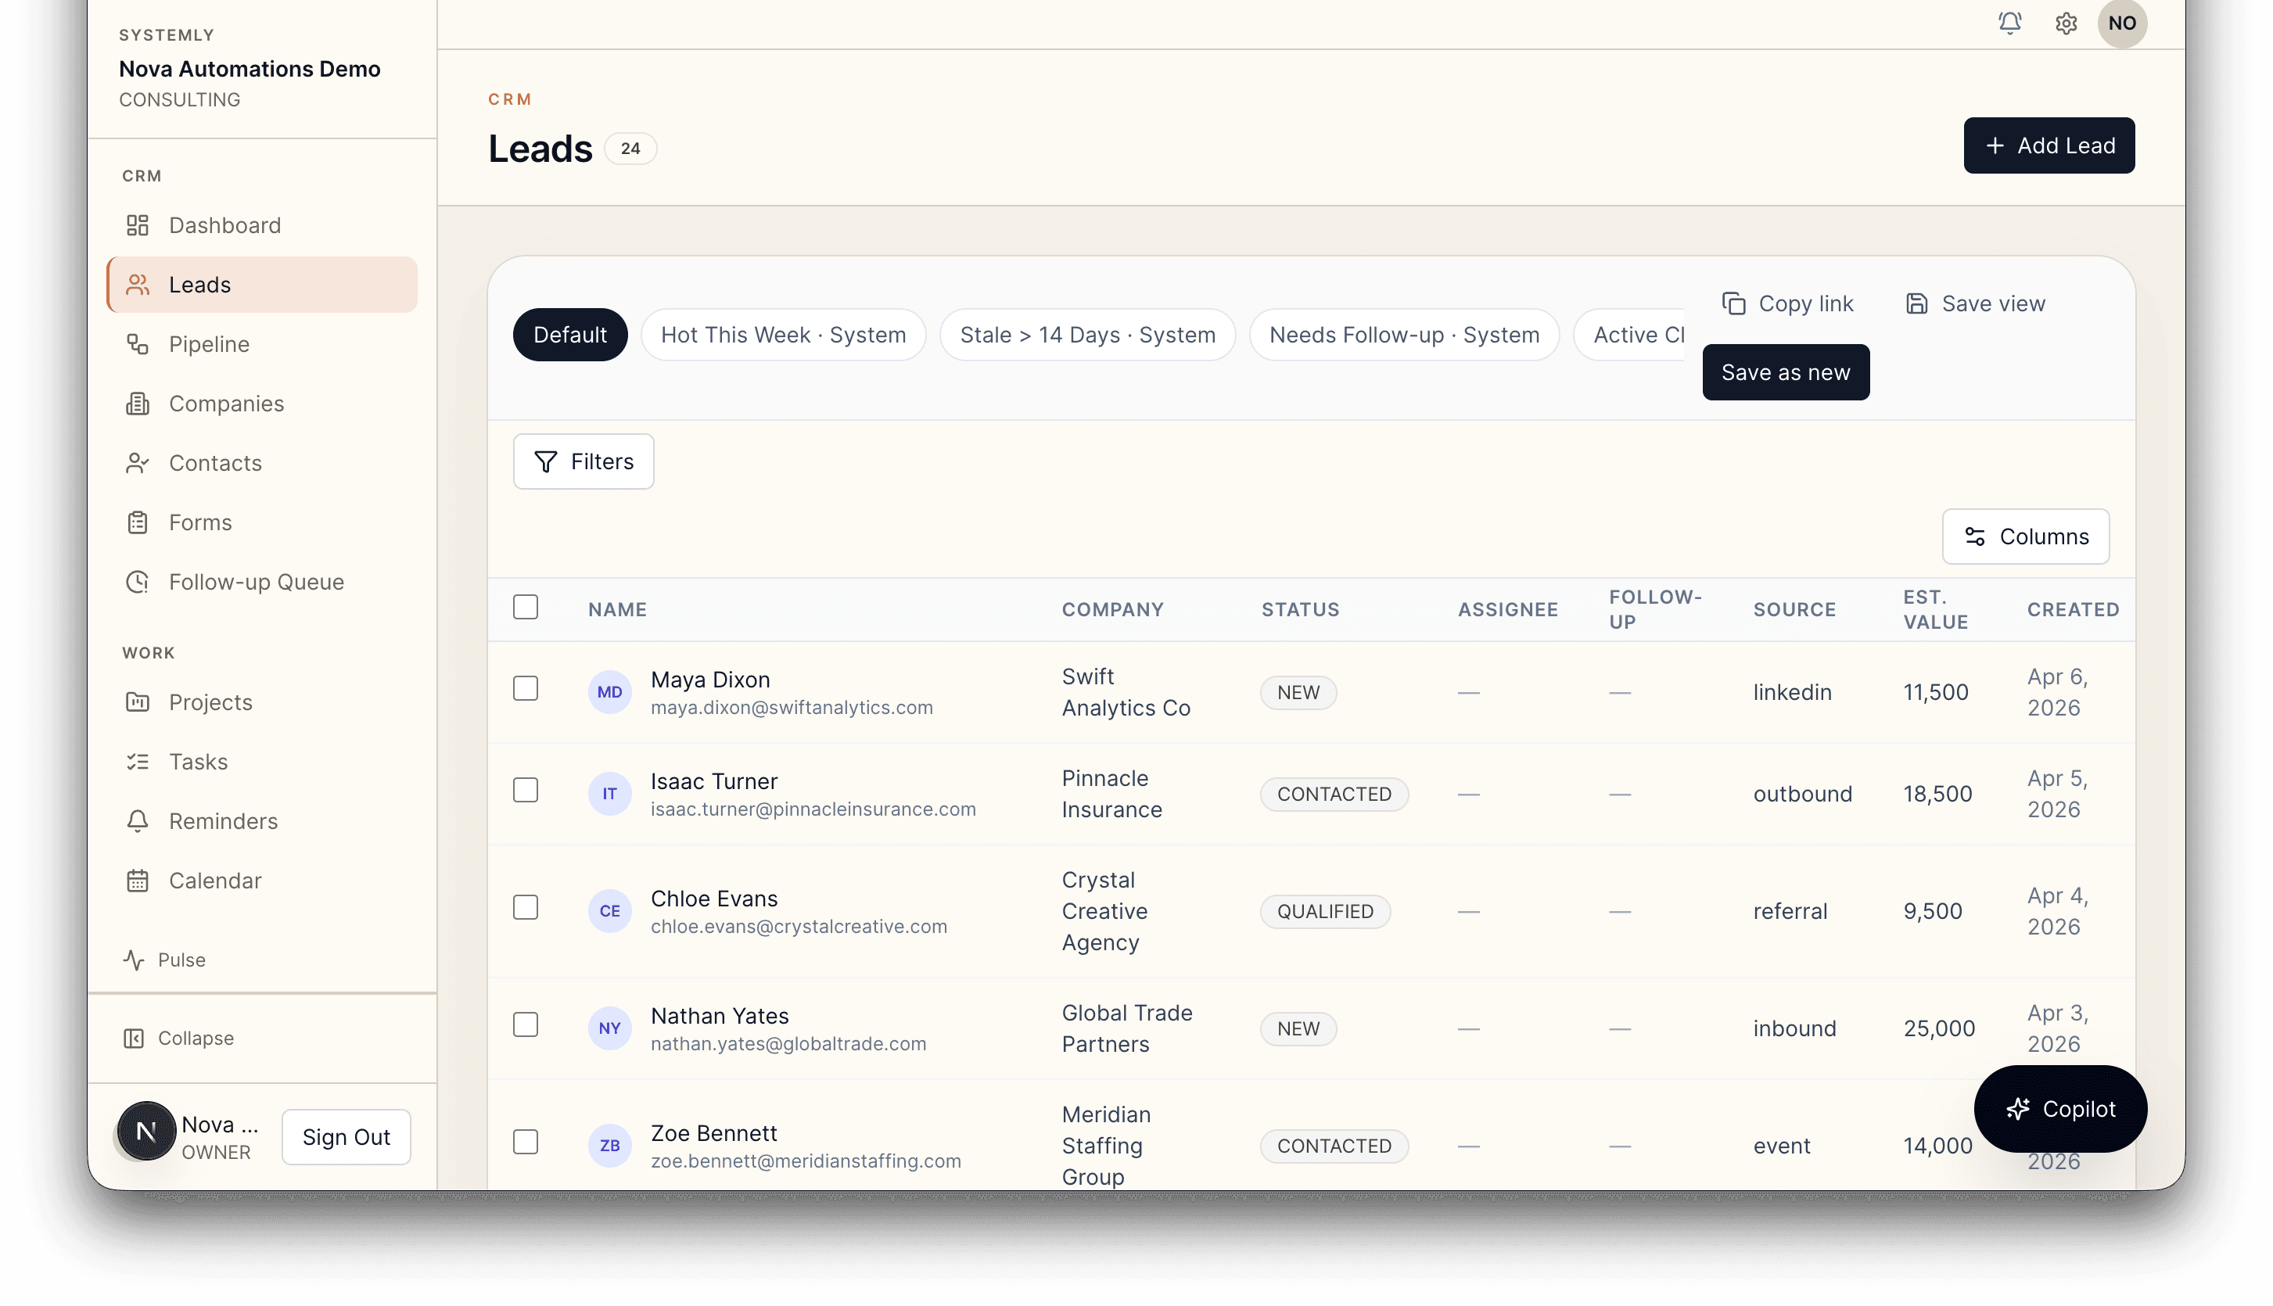The image size is (2273, 1306).
Task: Select the Pipeline icon in the sidebar
Action: point(137,343)
